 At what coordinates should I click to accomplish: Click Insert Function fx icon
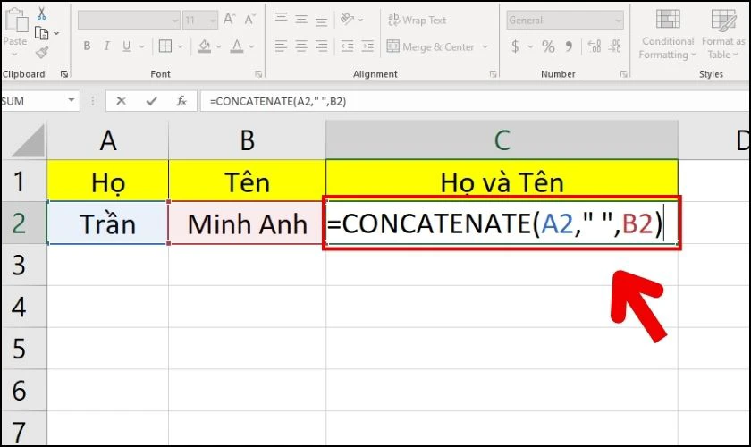tap(181, 101)
